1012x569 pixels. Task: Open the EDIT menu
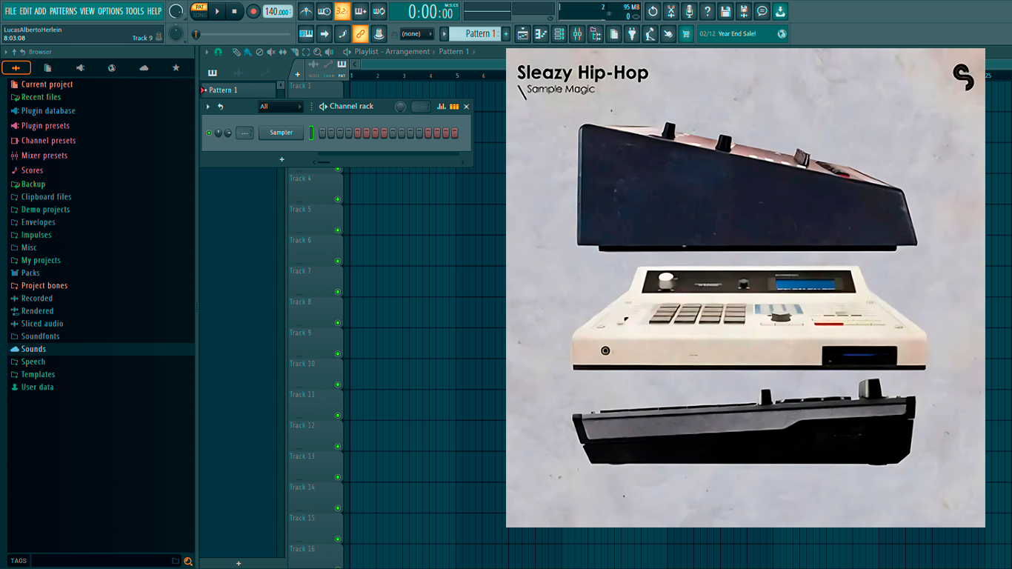pos(26,11)
